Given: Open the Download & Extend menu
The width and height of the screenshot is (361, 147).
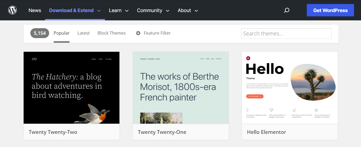Looking at the screenshot, I should pyautogui.click(x=71, y=10).
